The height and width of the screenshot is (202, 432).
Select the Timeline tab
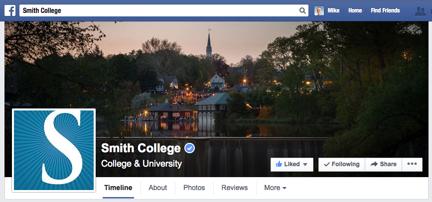[x=118, y=188]
